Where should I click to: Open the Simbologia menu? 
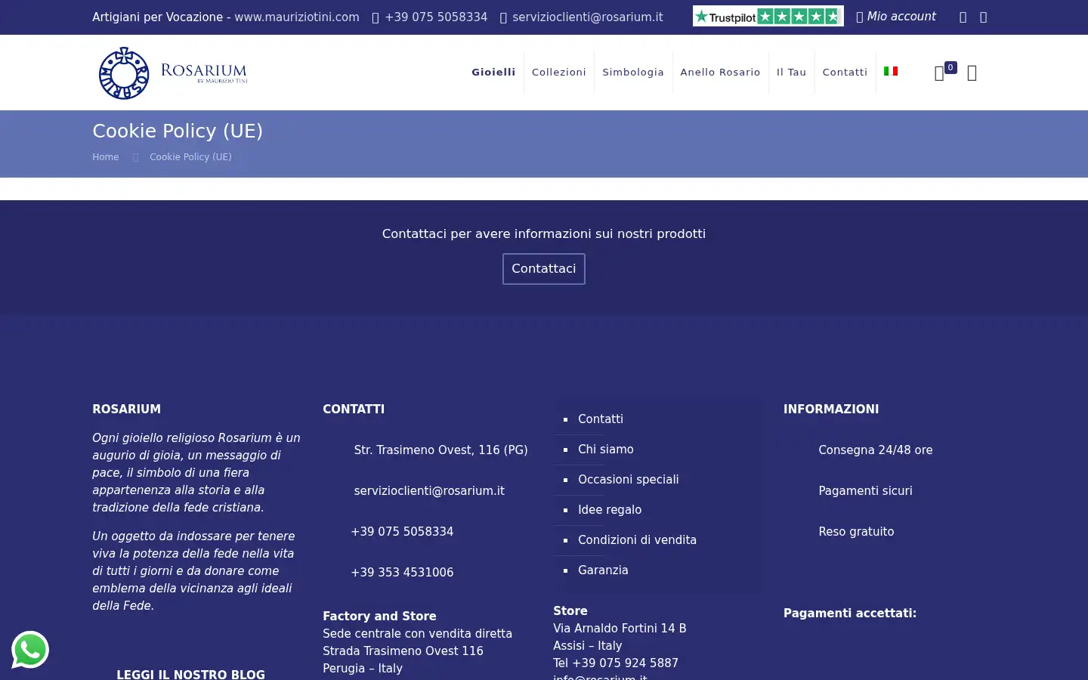[633, 73]
